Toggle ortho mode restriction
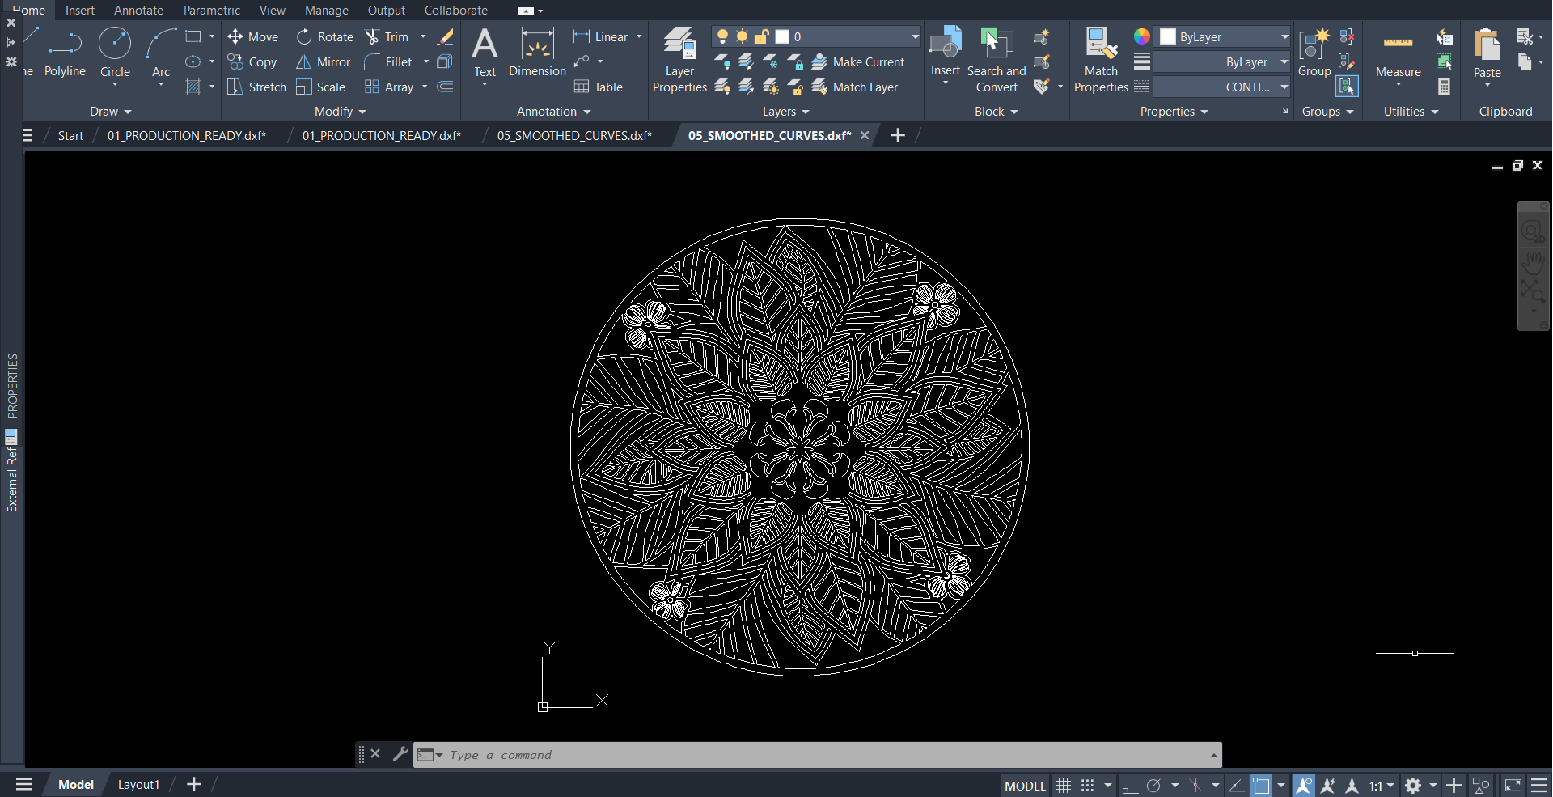The height and width of the screenshot is (797, 1553). (x=1129, y=786)
